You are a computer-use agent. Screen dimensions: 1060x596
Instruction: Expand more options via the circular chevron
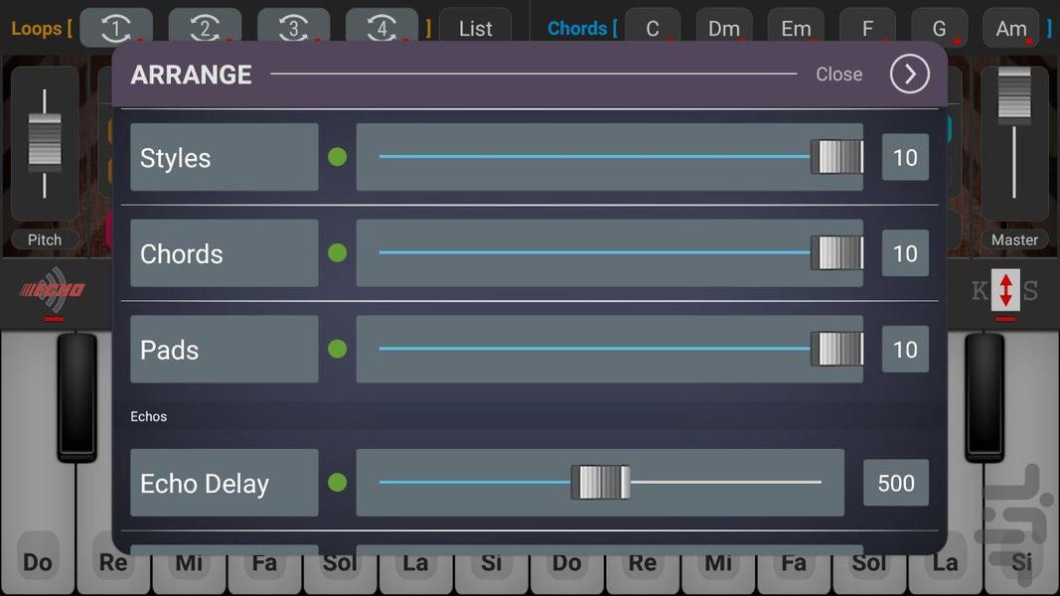(x=908, y=73)
